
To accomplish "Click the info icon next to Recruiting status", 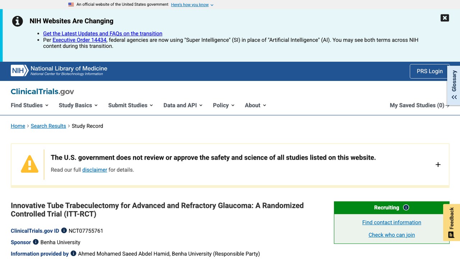I will click(x=406, y=208).
